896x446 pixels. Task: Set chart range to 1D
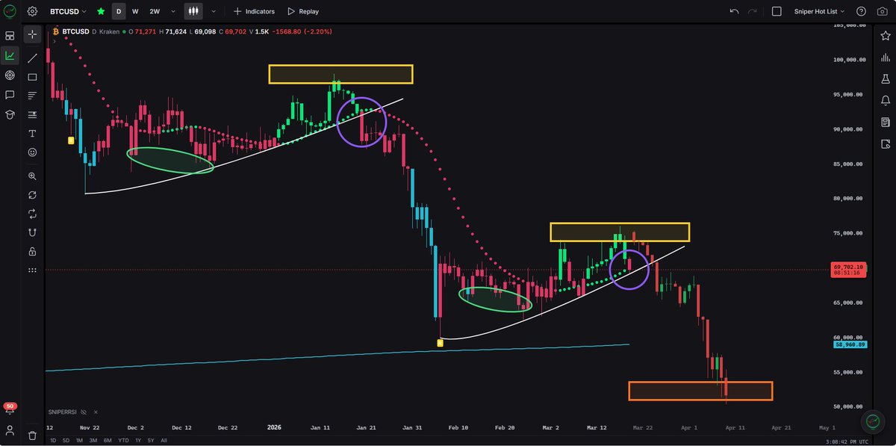coord(53,440)
